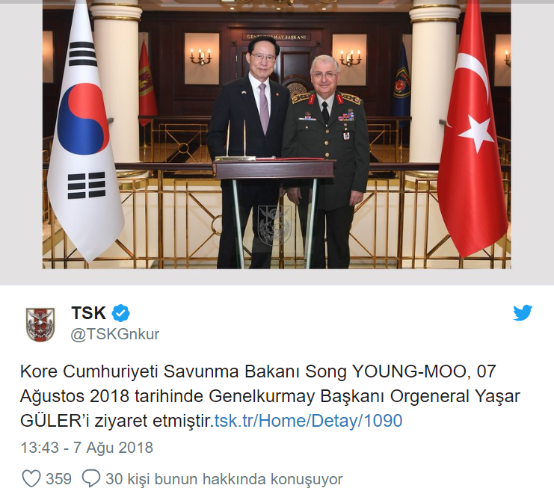Click the tweet text about Song YOUNG-MOO
Image resolution: width=554 pixels, height=500 pixels.
pyautogui.click(x=270, y=396)
